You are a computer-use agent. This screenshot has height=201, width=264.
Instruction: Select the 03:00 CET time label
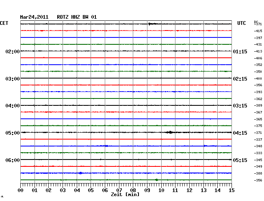coord(13,79)
